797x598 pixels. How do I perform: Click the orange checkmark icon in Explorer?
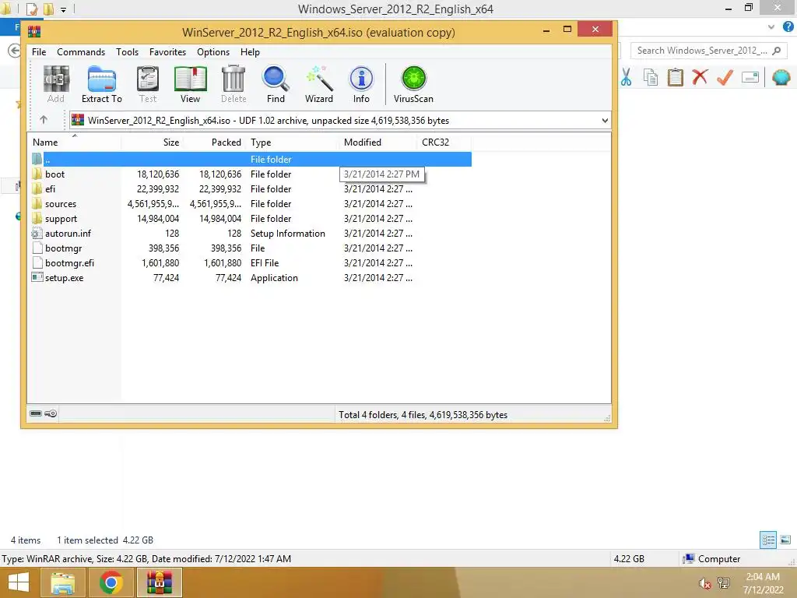725,77
